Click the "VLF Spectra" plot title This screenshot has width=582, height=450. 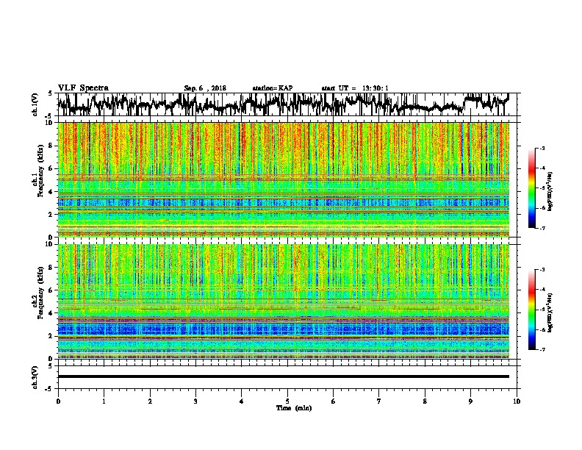(x=83, y=88)
